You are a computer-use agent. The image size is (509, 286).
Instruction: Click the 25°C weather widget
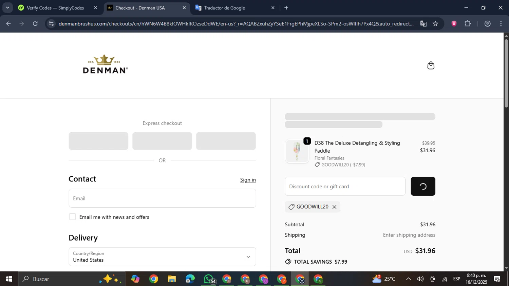pyautogui.click(x=384, y=279)
